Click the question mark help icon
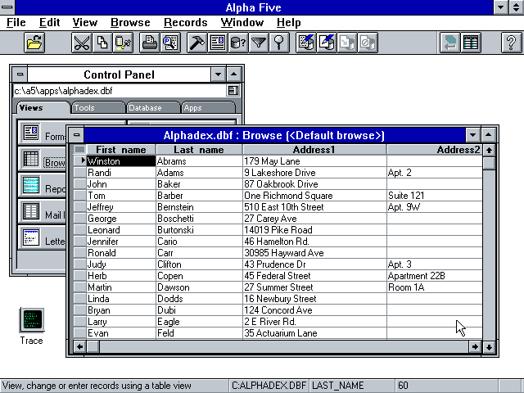 point(511,43)
